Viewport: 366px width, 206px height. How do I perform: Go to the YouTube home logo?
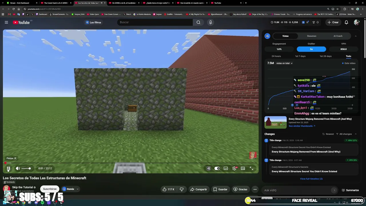[21, 22]
